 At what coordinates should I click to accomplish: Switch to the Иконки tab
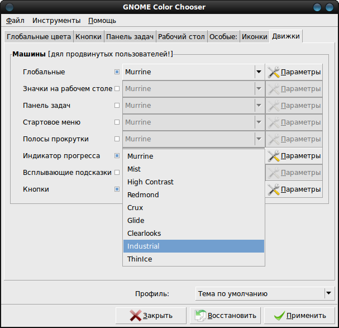255,36
